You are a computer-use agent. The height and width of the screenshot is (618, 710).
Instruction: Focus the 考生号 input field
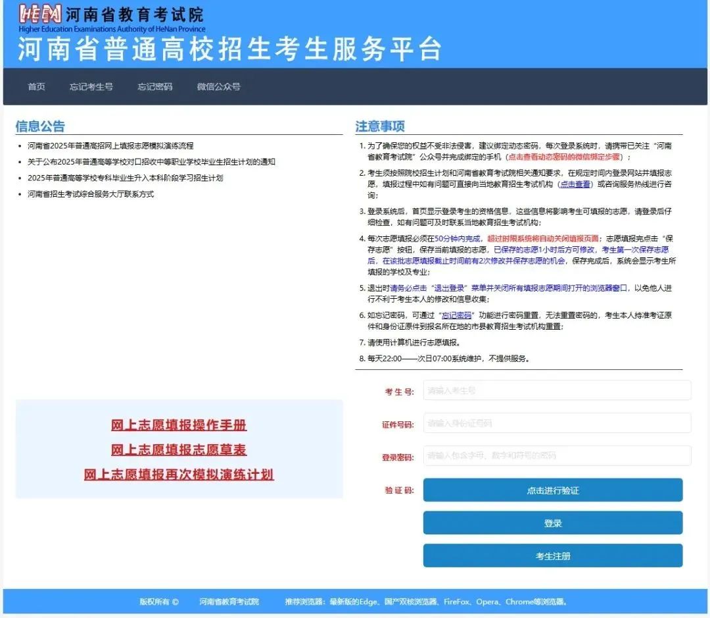point(557,390)
